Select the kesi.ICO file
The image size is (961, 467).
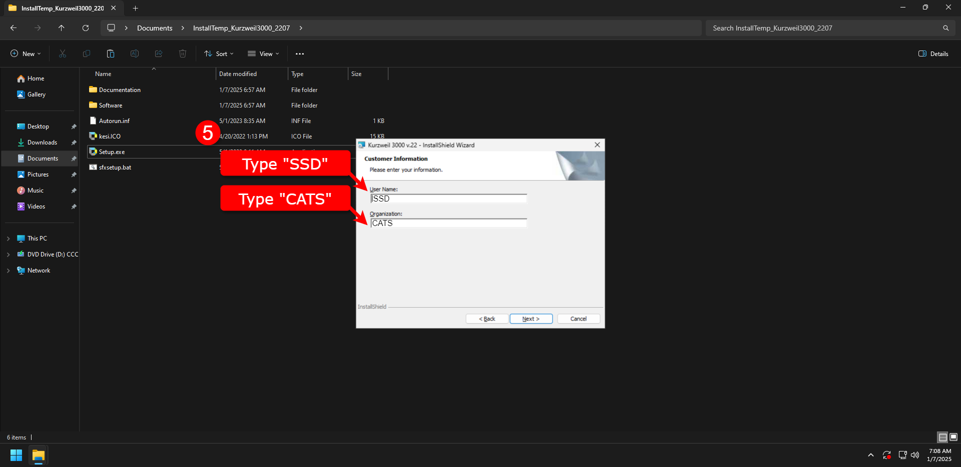[x=110, y=136]
